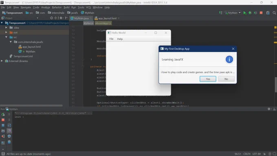Screen dimensions: 277x156
Task: Open the File menu in IntelliJ
Action: [x=3, y=7]
